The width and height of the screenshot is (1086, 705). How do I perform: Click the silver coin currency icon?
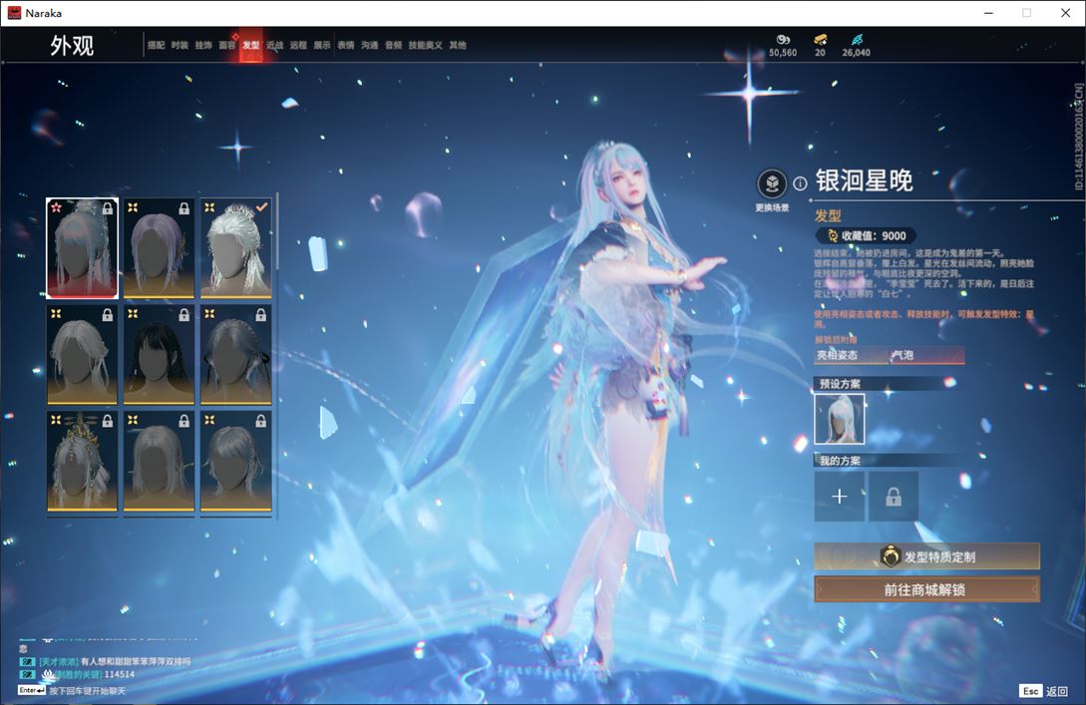click(x=782, y=39)
